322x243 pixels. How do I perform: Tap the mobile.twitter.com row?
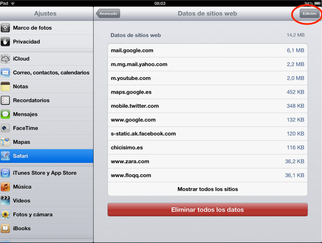[x=208, y=106]
